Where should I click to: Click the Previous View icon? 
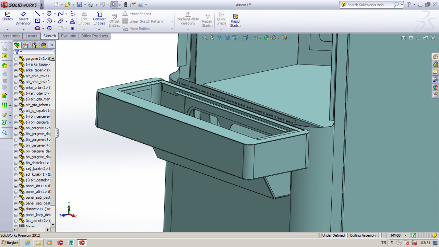click(220, 38)
